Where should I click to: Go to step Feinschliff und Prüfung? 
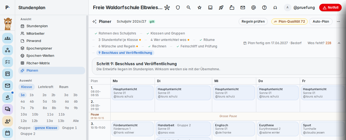tap(197, 46)
